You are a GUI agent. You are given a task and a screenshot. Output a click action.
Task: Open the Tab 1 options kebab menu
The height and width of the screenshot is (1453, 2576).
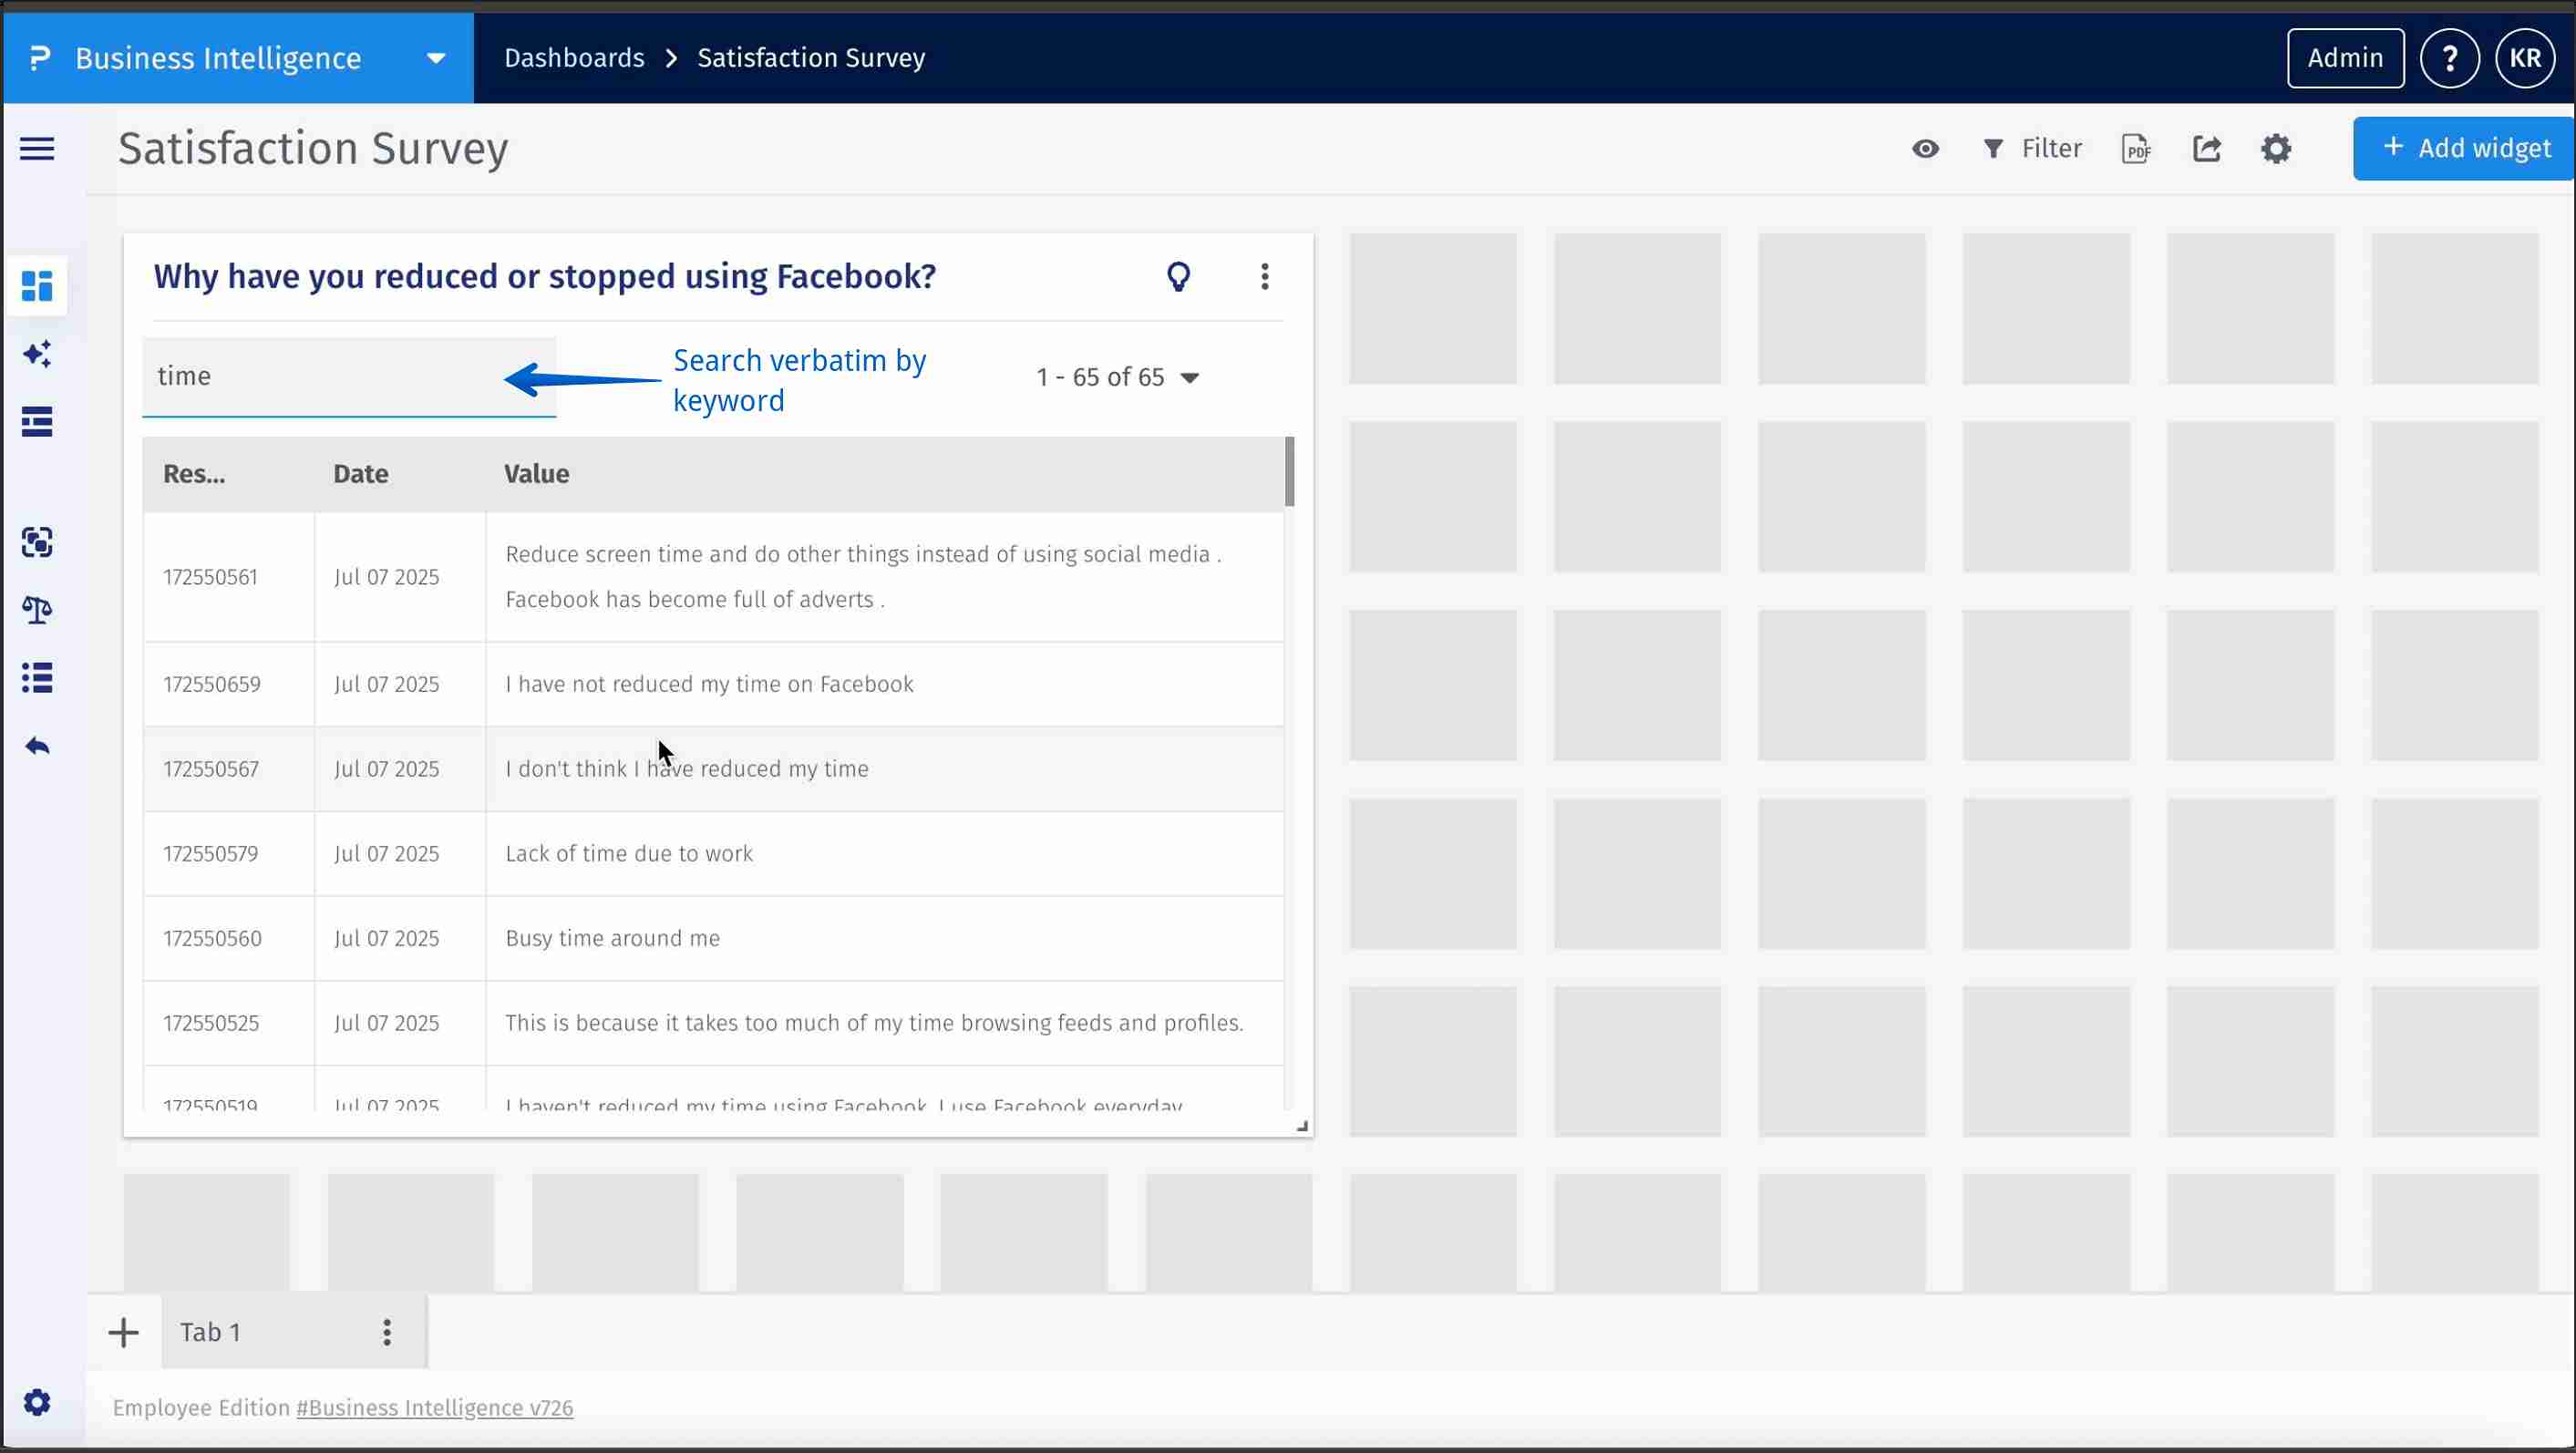(x=387, y=1332)
